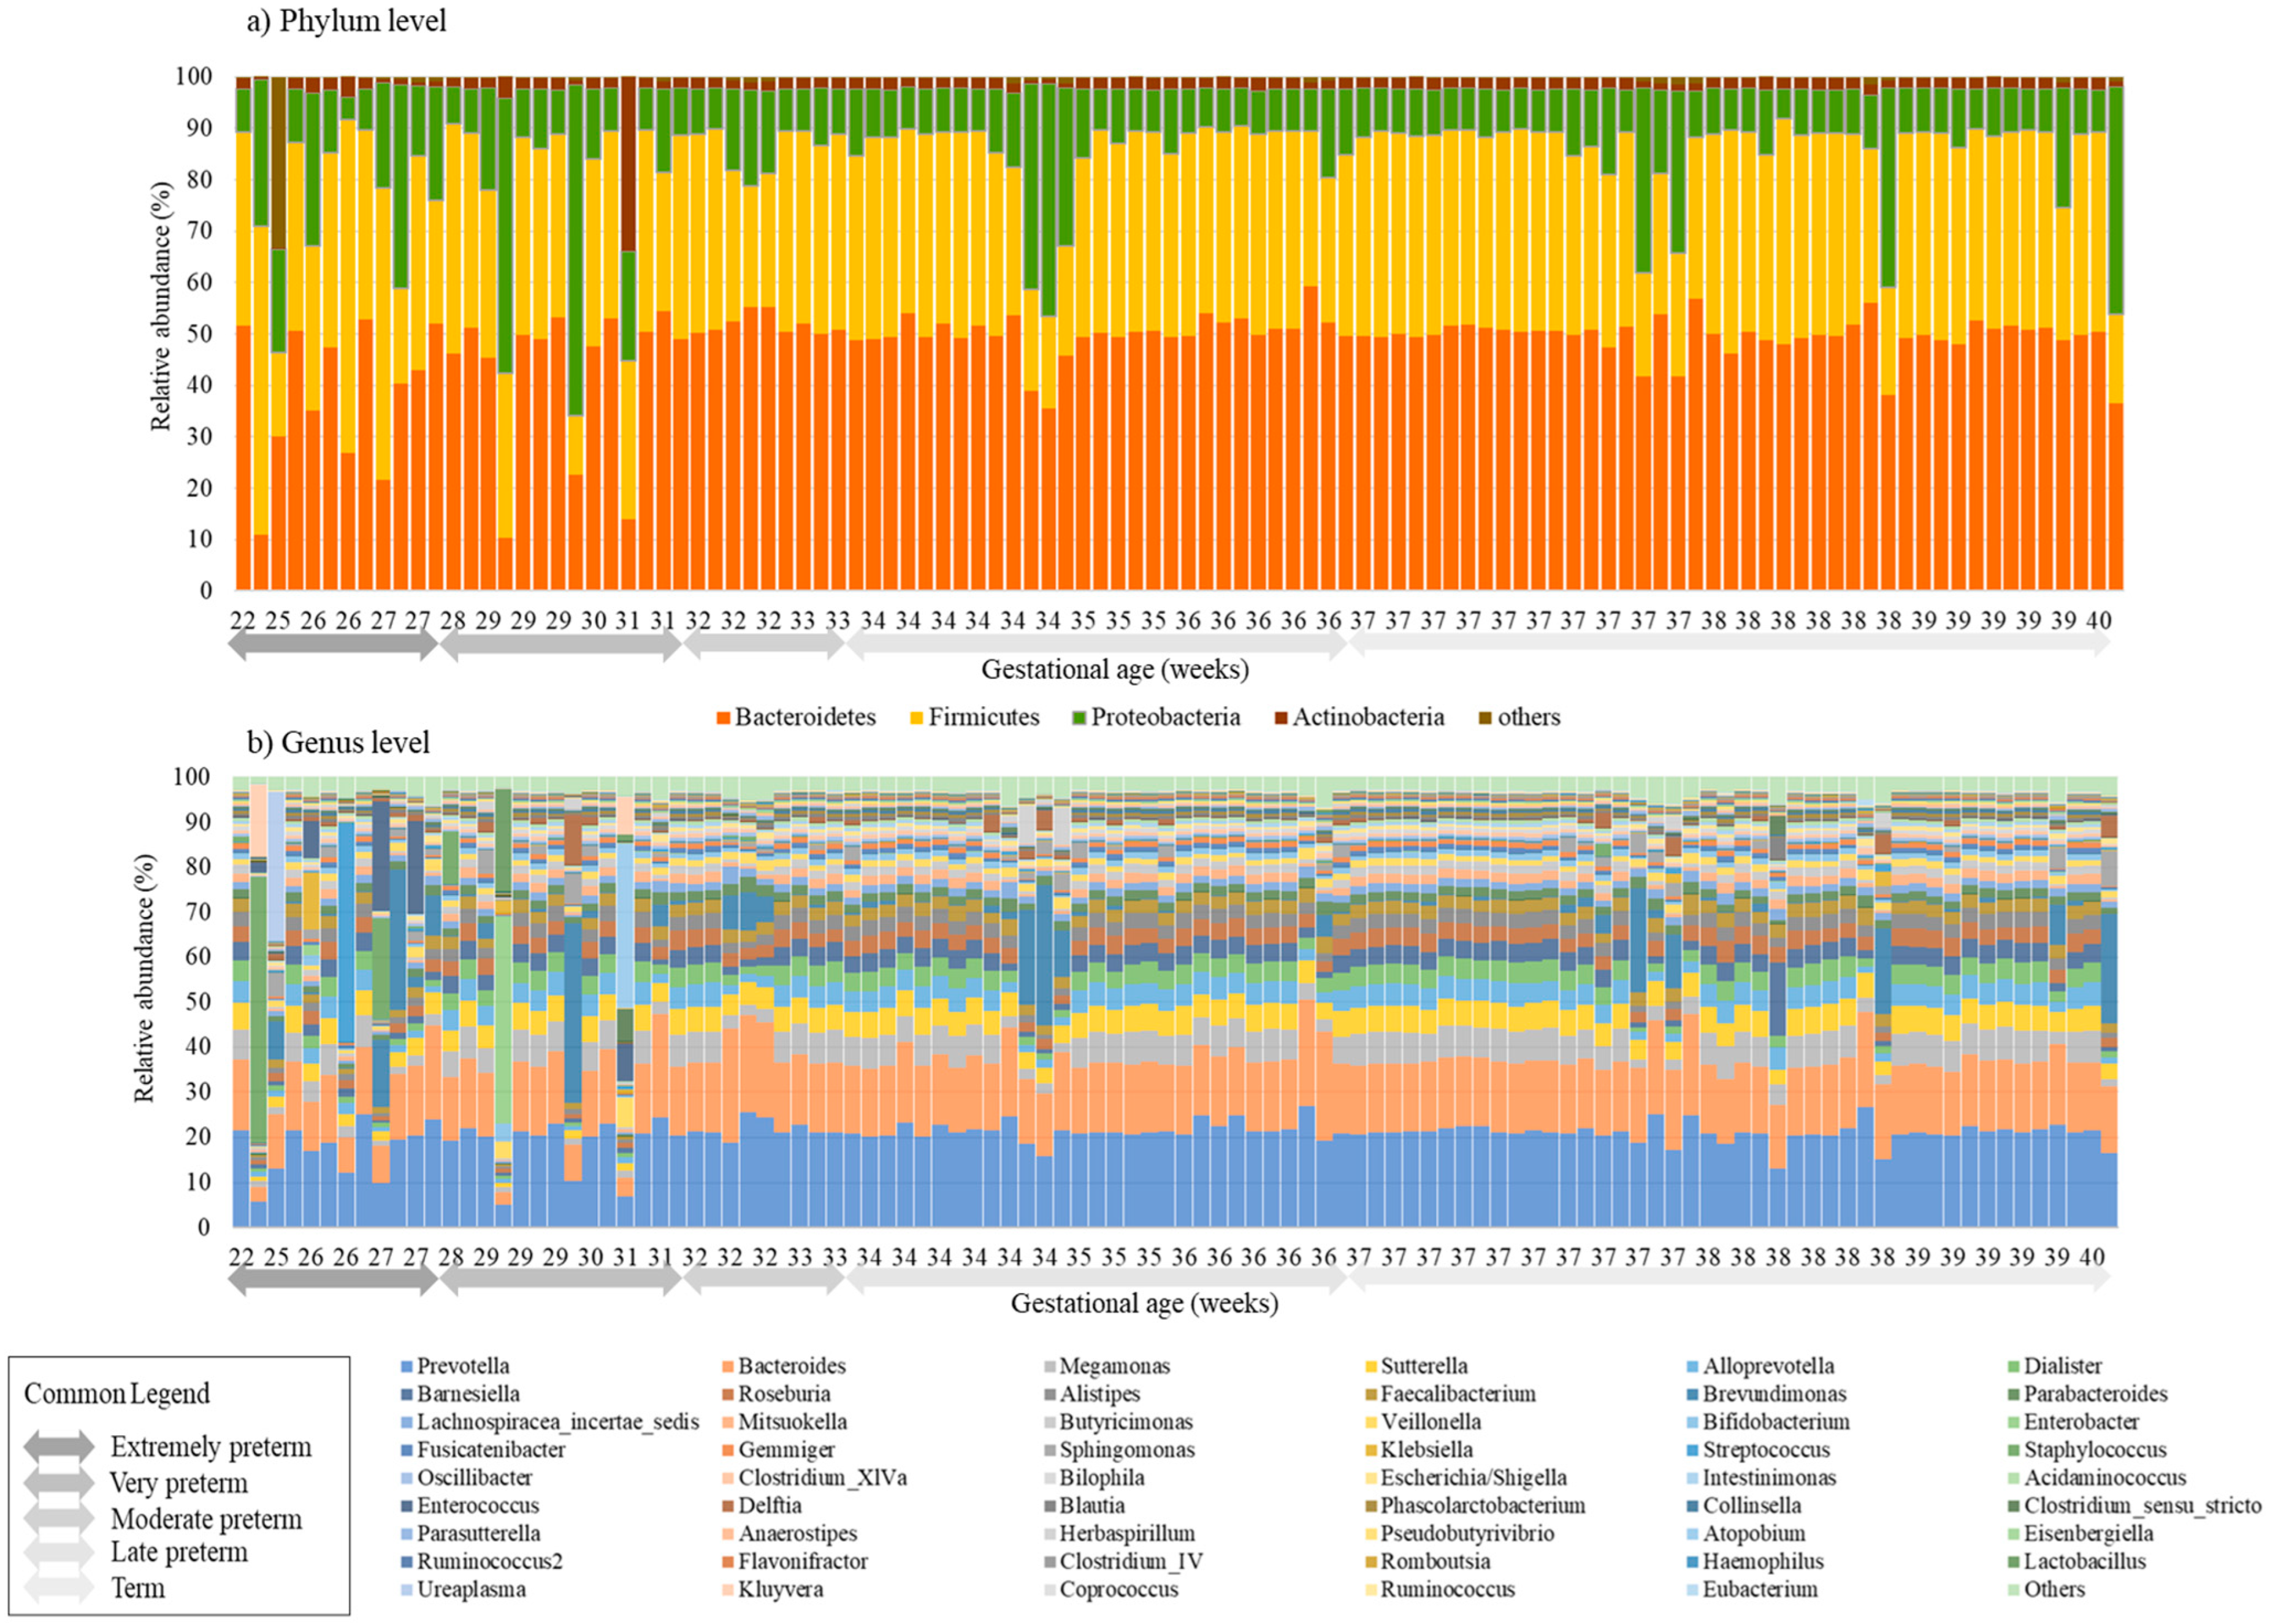
Task: Click the 'b) Genus level' title
Action: [x=338, y=743]
